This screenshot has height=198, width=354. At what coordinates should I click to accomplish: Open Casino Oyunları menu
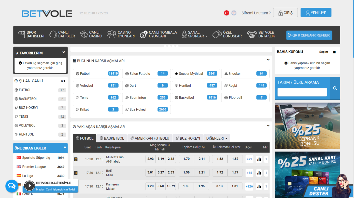[121, 34]
